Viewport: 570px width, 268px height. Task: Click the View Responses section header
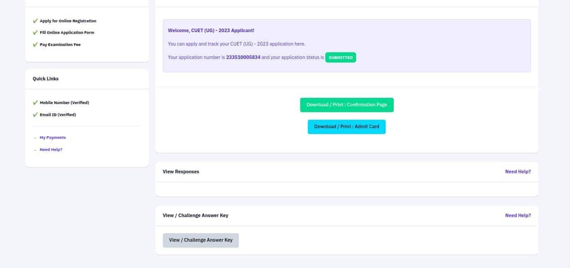click(x=181, y=172)
